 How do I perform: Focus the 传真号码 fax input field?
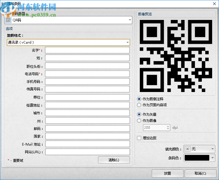coord(87,89)
